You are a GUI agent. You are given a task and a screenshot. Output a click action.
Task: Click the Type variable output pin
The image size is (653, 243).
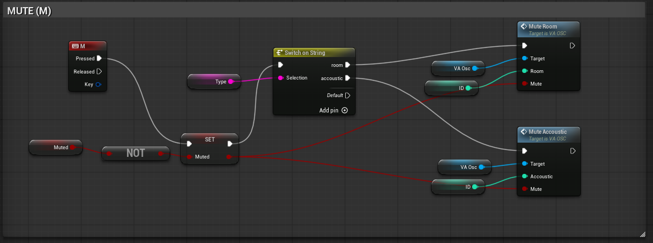pos(231,81)
